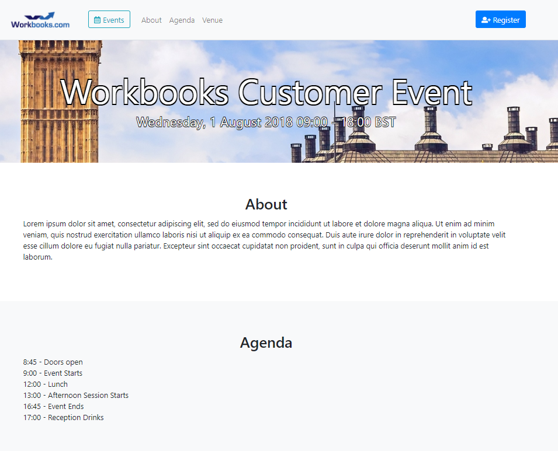Click the event date and time subtitle

pos(266,123)
